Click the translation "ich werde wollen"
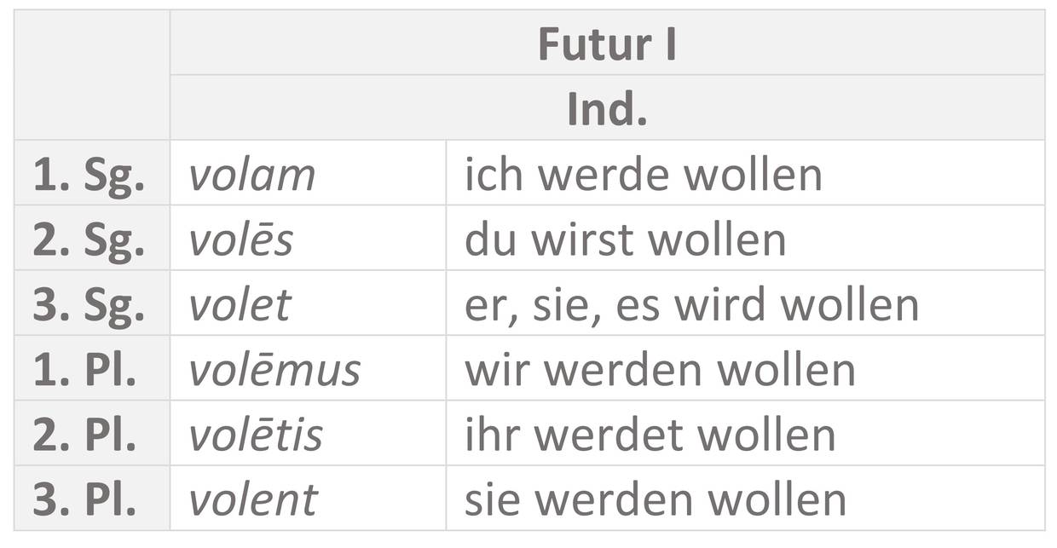The image size is (1057, 548). 643,174
